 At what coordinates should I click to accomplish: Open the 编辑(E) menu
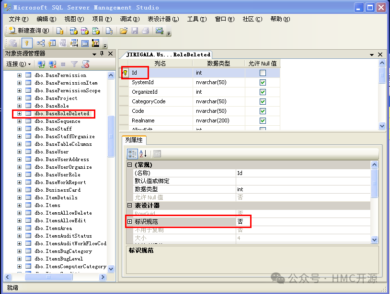click(46, 19)
